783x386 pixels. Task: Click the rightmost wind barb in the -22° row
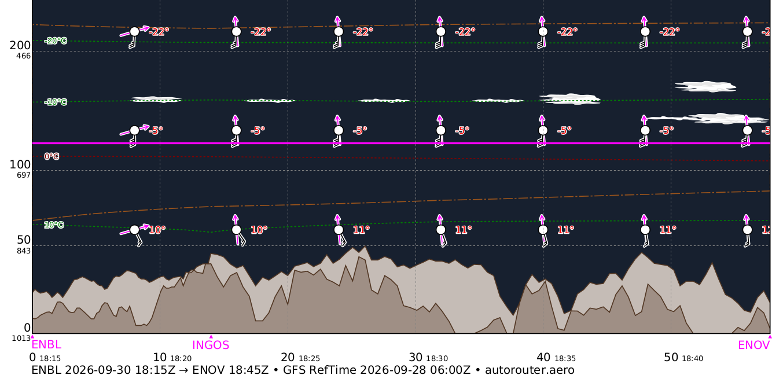pyautogui.click(x=747, y=32)
